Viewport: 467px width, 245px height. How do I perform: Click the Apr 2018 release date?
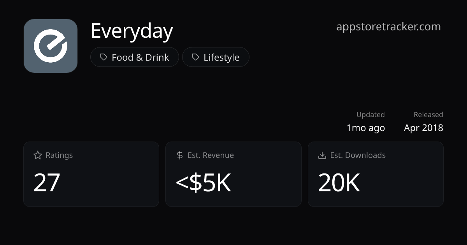(423, 128)
